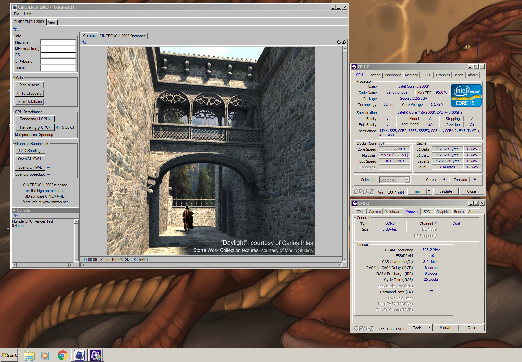Run the OpenGL HW-L benchmark
This screenshot has width=522, height=362.
(30, 167)
